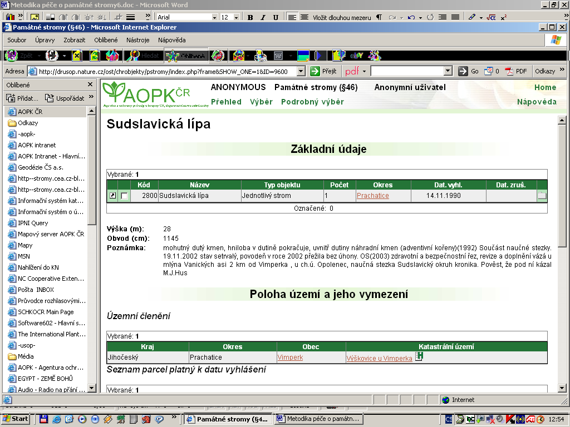The height and width of the screenshot is (427, 570).
Task: Click the Back (Zpět) button in Internet Explorer
Action: [19, 56]
